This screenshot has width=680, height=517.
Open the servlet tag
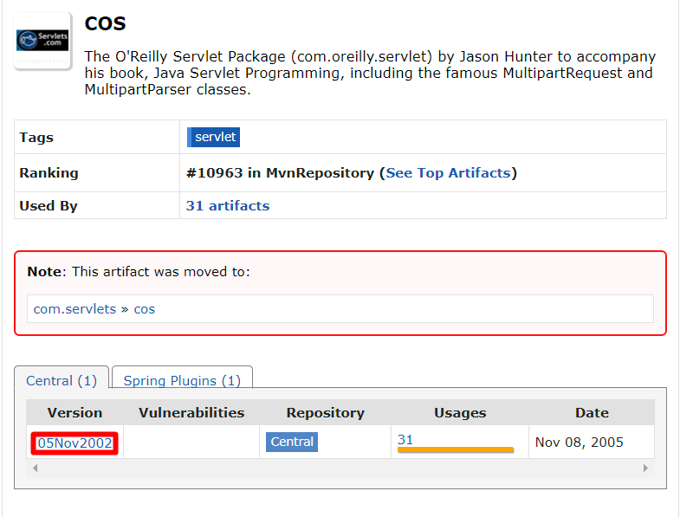[x=213, y=137]
